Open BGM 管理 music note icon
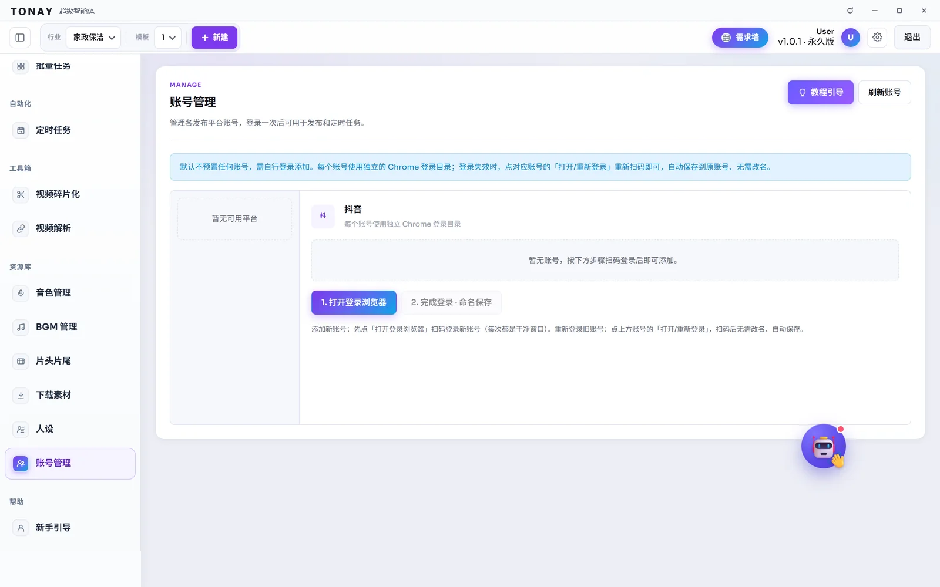The image size is (940, 587). (x=21, y=327)
